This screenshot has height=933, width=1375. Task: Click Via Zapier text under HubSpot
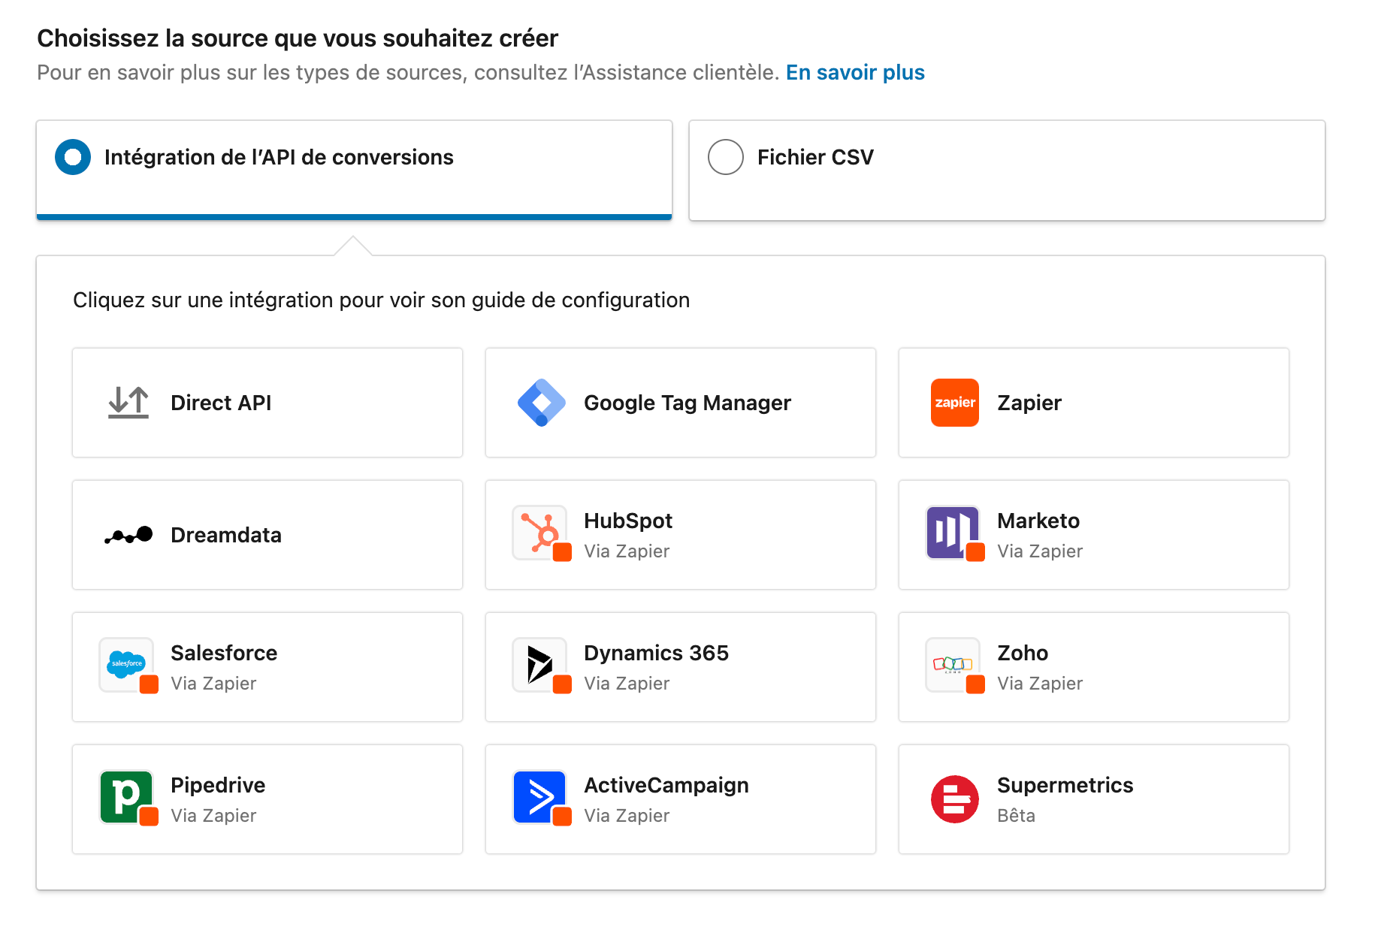tap(627, 551)
